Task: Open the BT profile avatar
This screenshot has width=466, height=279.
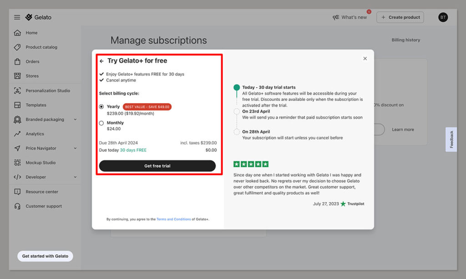Action: (443, 17)
